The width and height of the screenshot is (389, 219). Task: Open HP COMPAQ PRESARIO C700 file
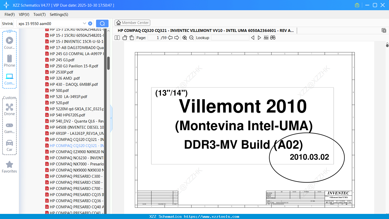[75, 189]
